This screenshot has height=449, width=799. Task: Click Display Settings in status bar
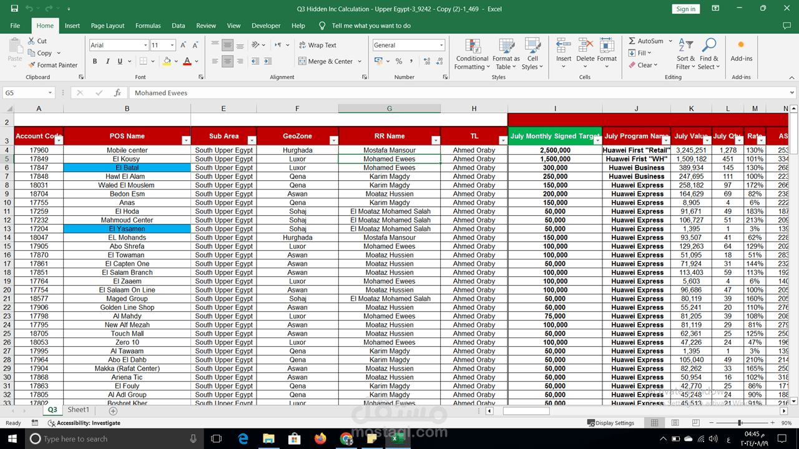610,423
